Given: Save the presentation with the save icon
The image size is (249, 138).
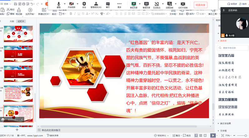Looking at the screenshot, I should tap(15, 4).
